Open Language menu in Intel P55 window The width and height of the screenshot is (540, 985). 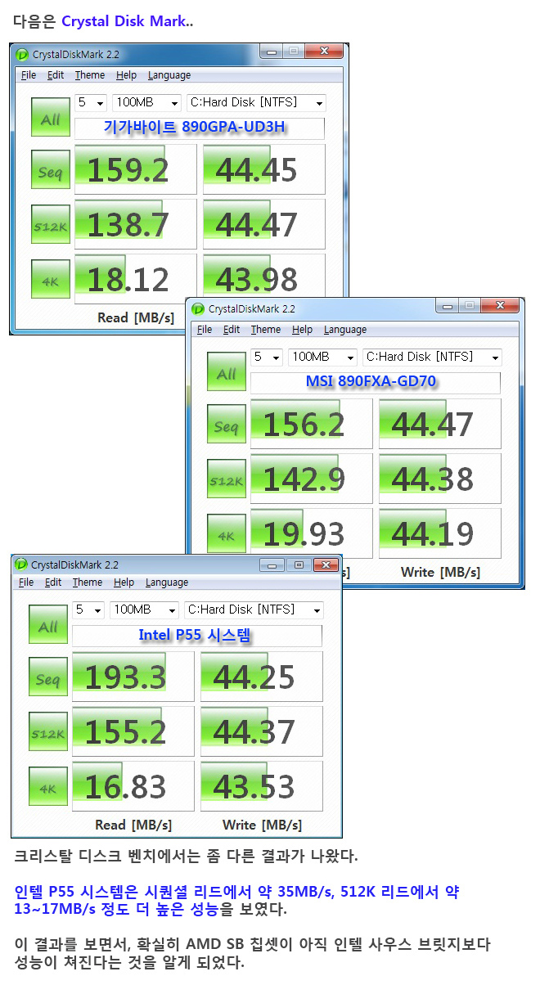(x=167, y=582)
